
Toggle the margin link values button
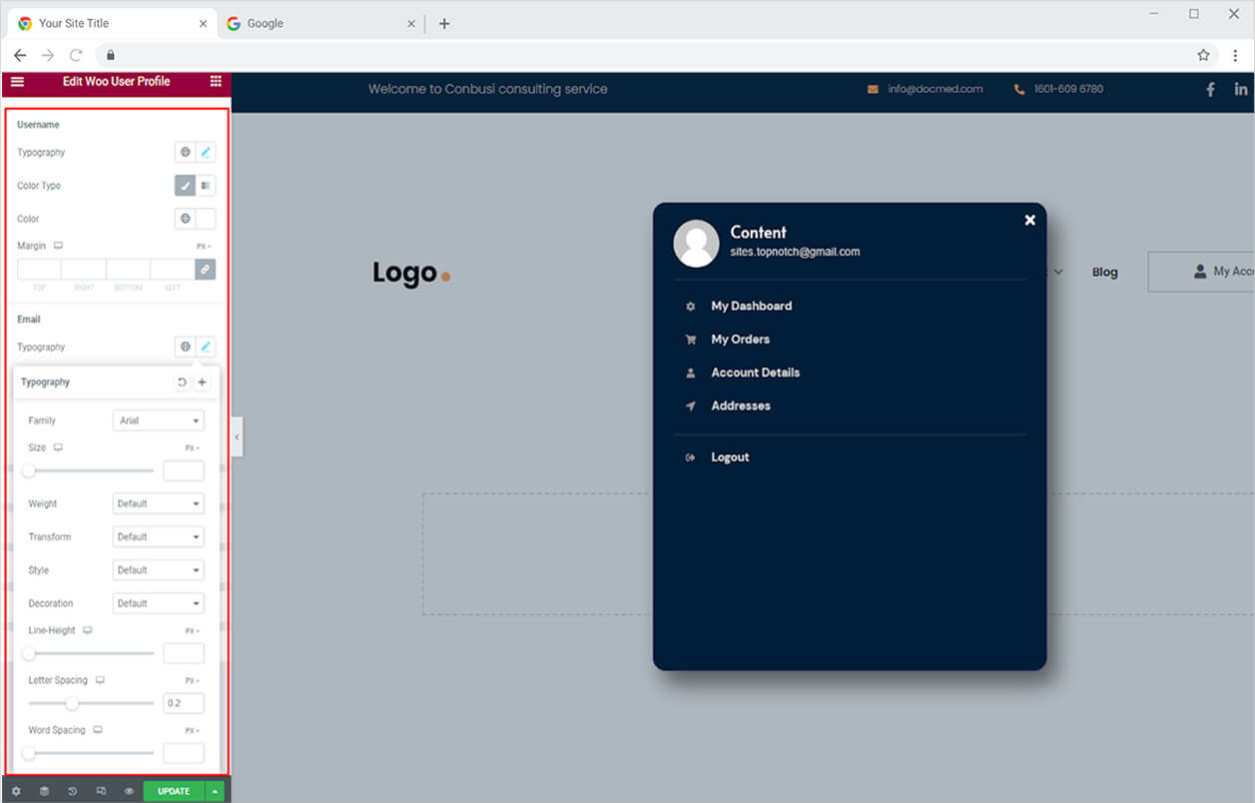pos(205,270)
